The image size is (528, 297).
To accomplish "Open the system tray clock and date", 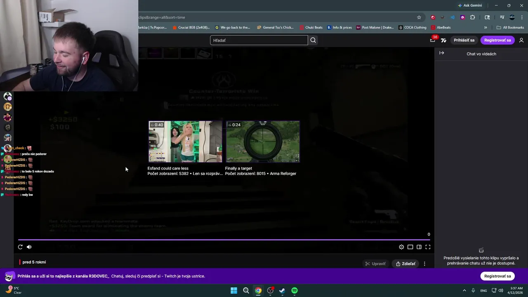I will tap(516, 290).
